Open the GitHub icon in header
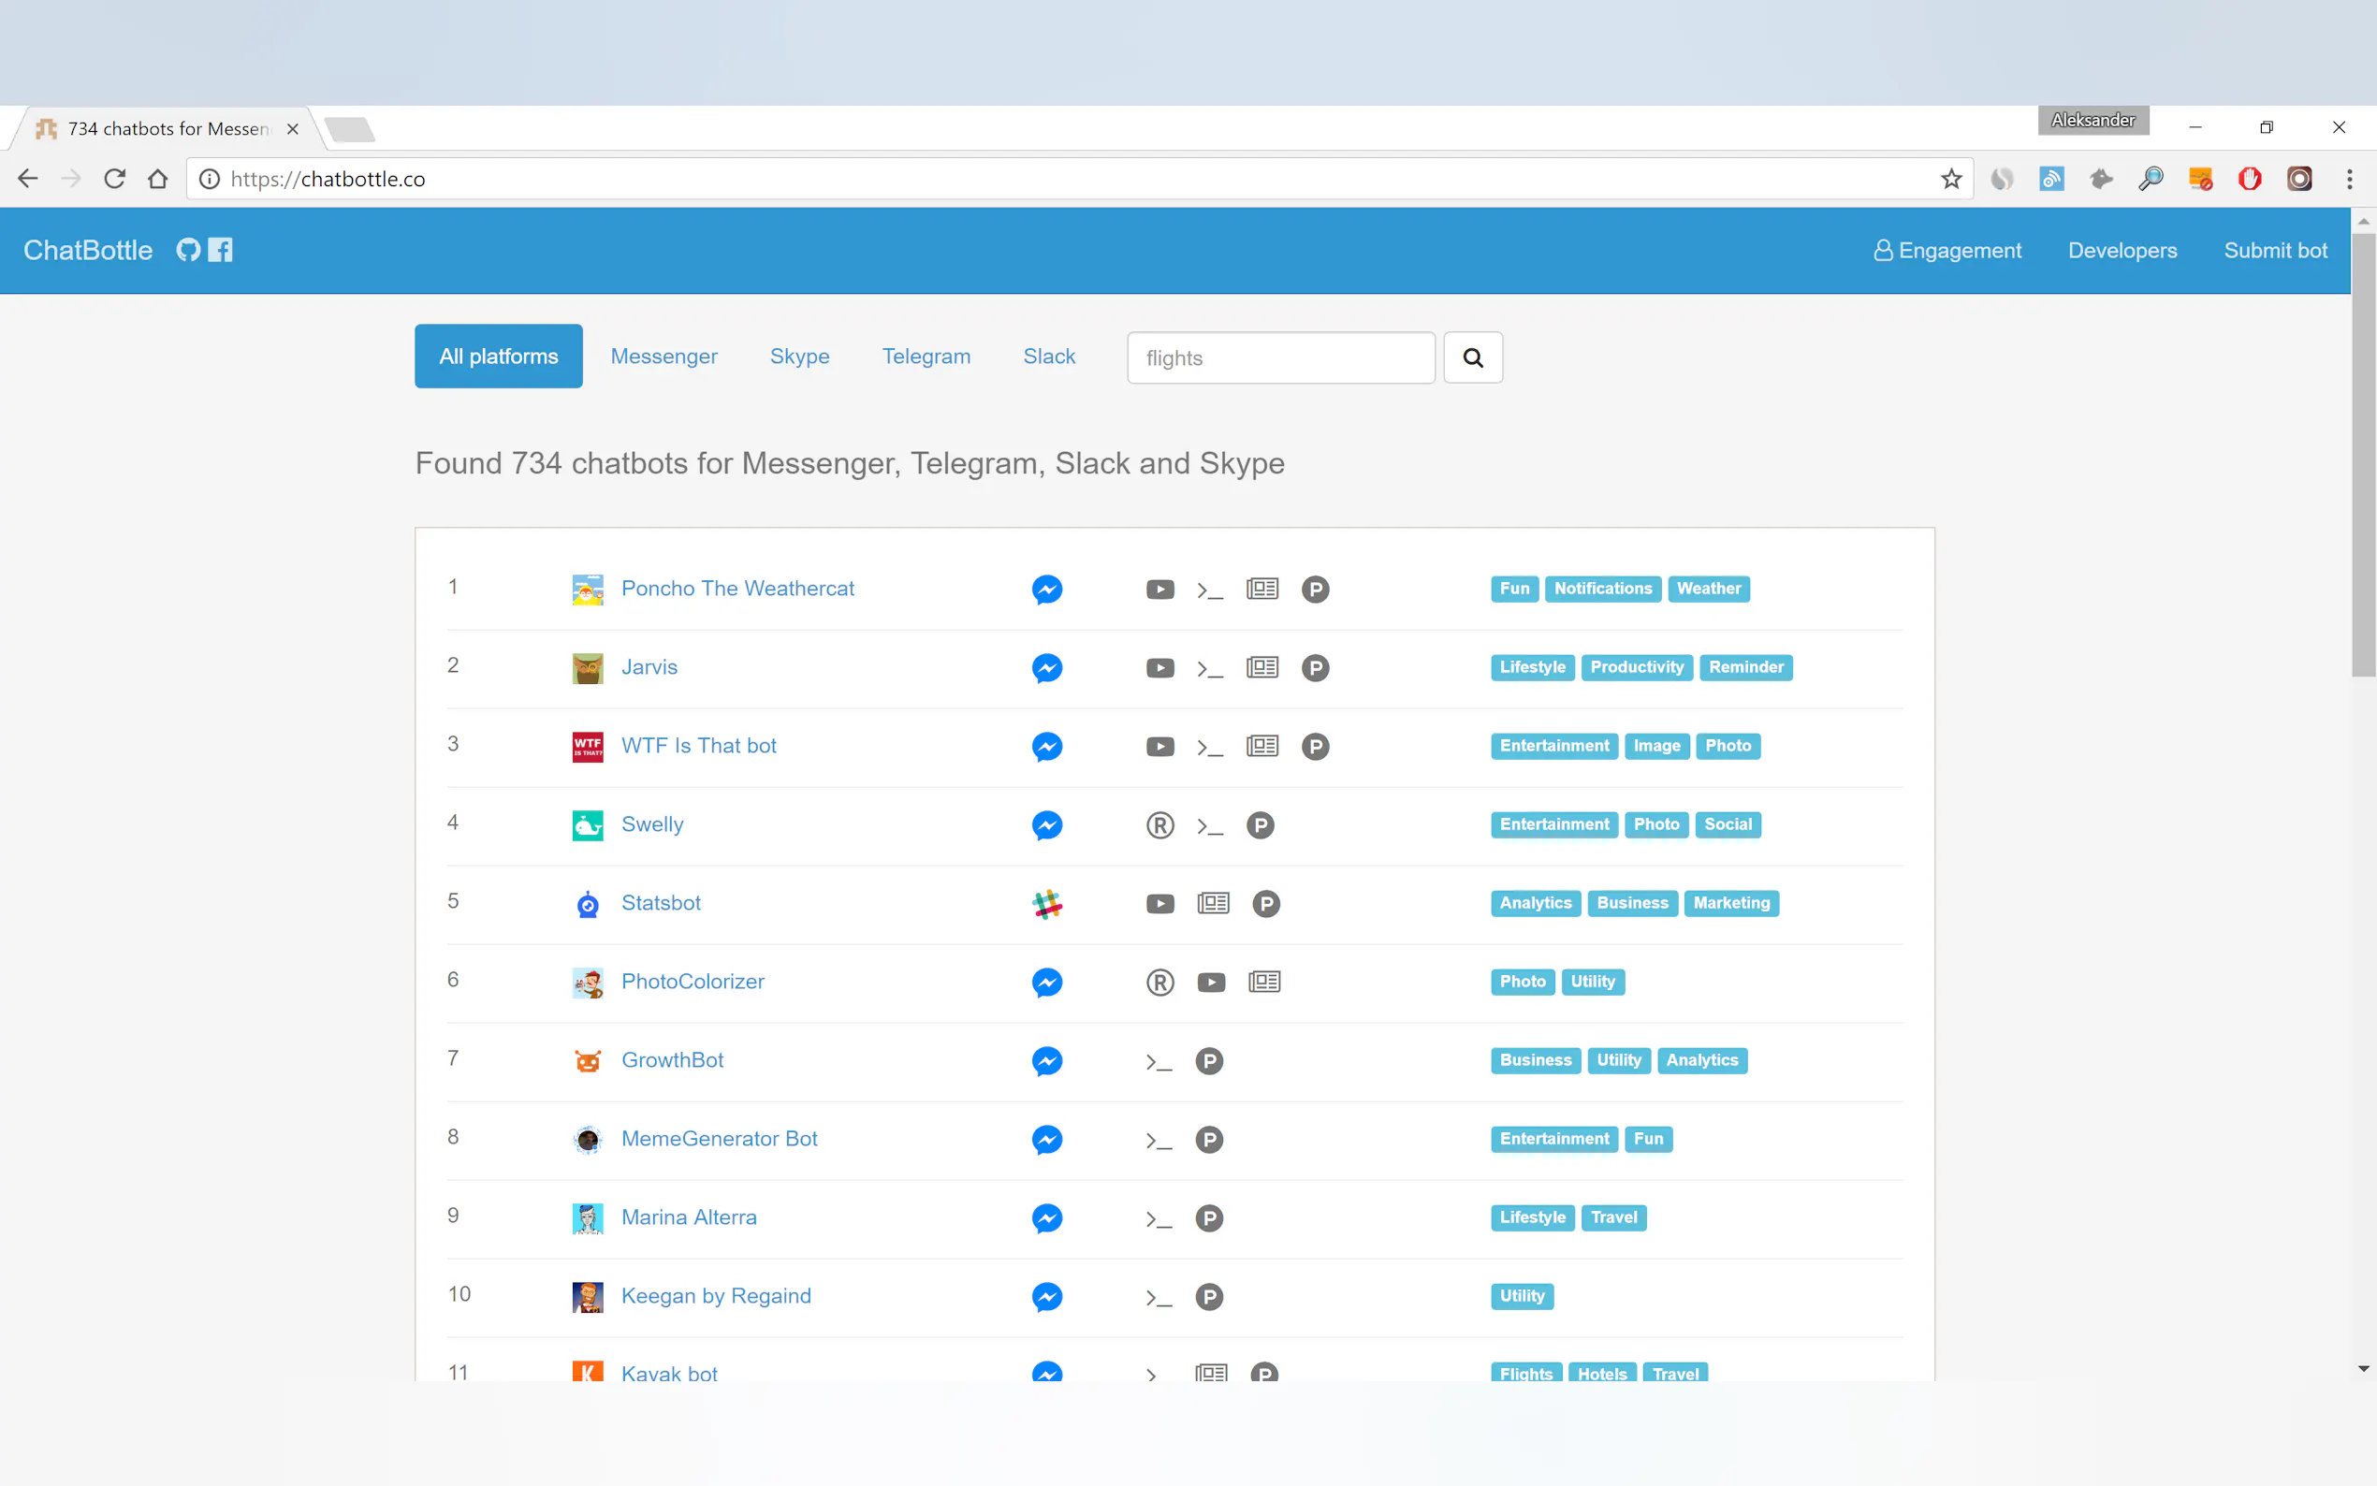Viewport: 2377px width, 1486px height. click(188, 250)
